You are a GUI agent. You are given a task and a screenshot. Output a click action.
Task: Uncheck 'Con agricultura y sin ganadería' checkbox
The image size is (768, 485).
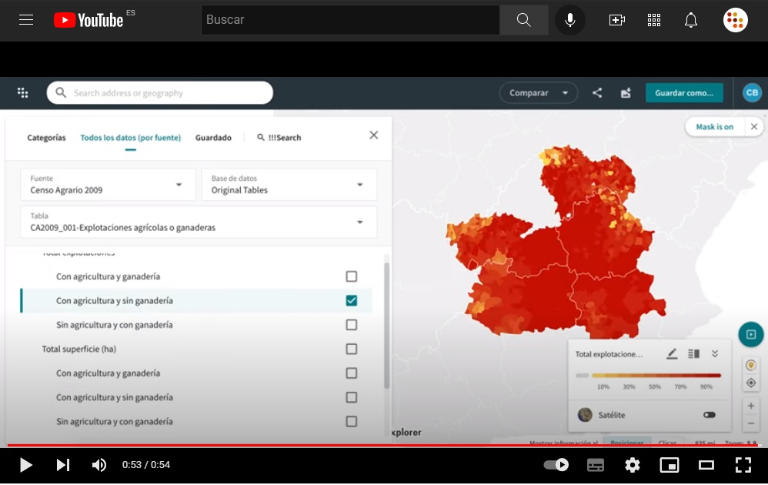tap(352, 301)
